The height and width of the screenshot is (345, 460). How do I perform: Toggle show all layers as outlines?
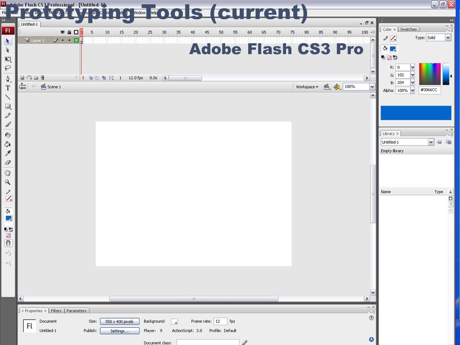click(x=76, y=32)
